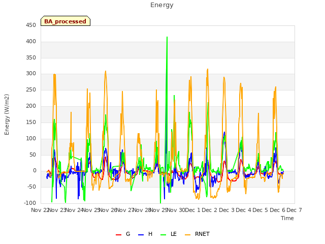
Task: Click the Energy (W/m2) y-axis label
Action: point(7,114)
